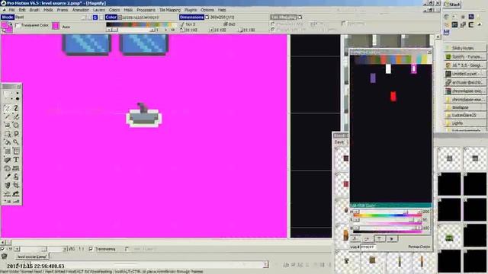Click the Web # hex color input field
488x274 pixels.
[368, 247]
